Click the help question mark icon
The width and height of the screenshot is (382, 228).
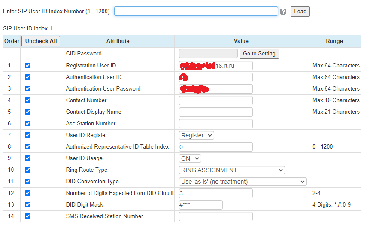point(283,12)
